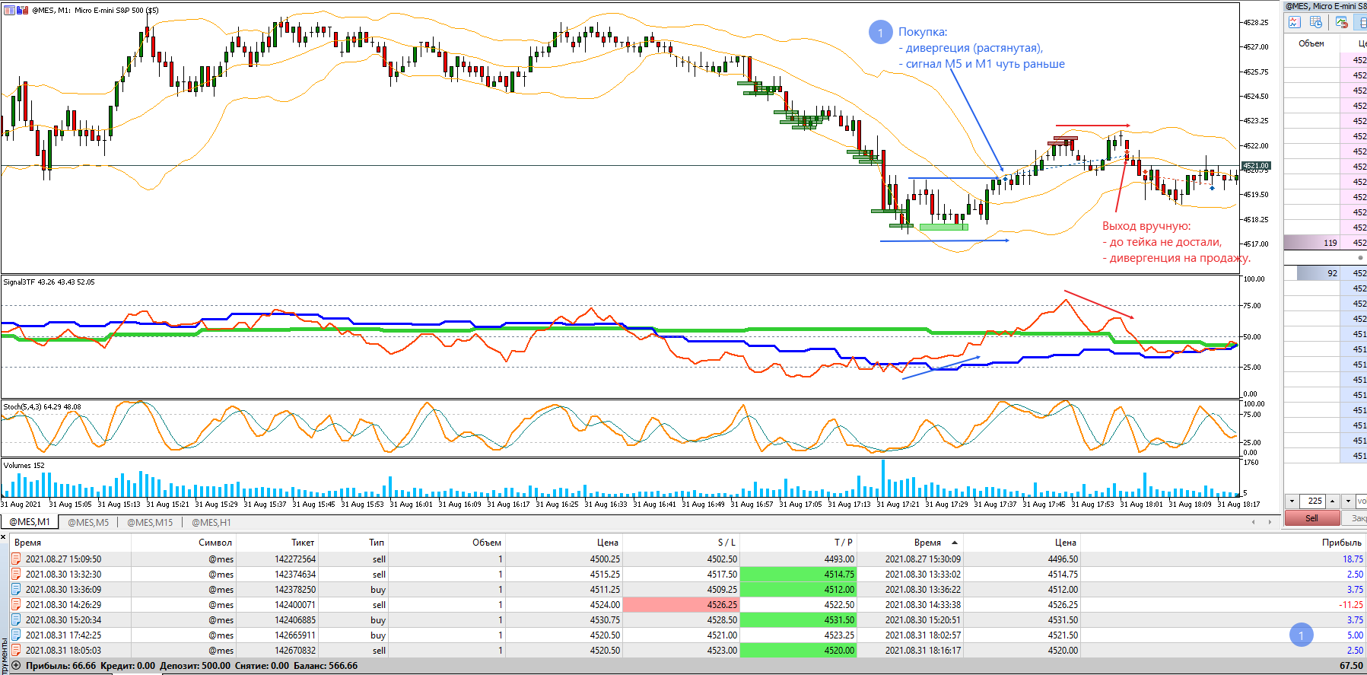Show previous chart tabs with left arrow
This screenshot has width=1367, height=675.
1254,522
